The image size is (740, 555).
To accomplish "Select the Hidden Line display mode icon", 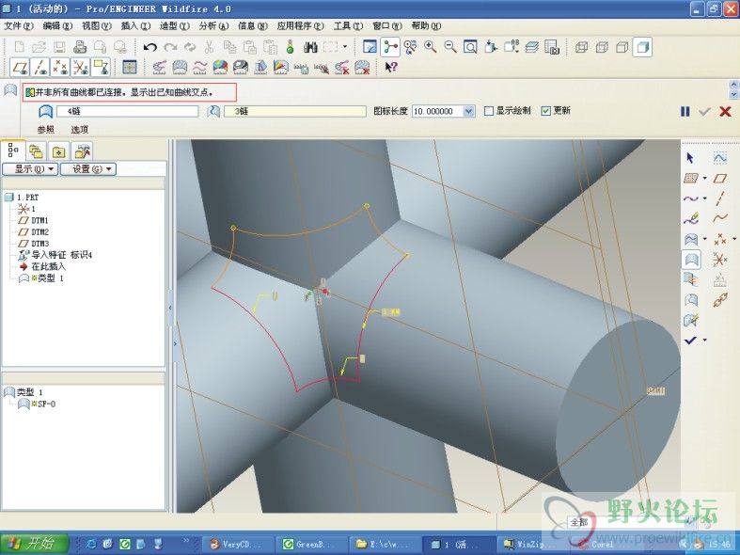I will pos(602,47).
